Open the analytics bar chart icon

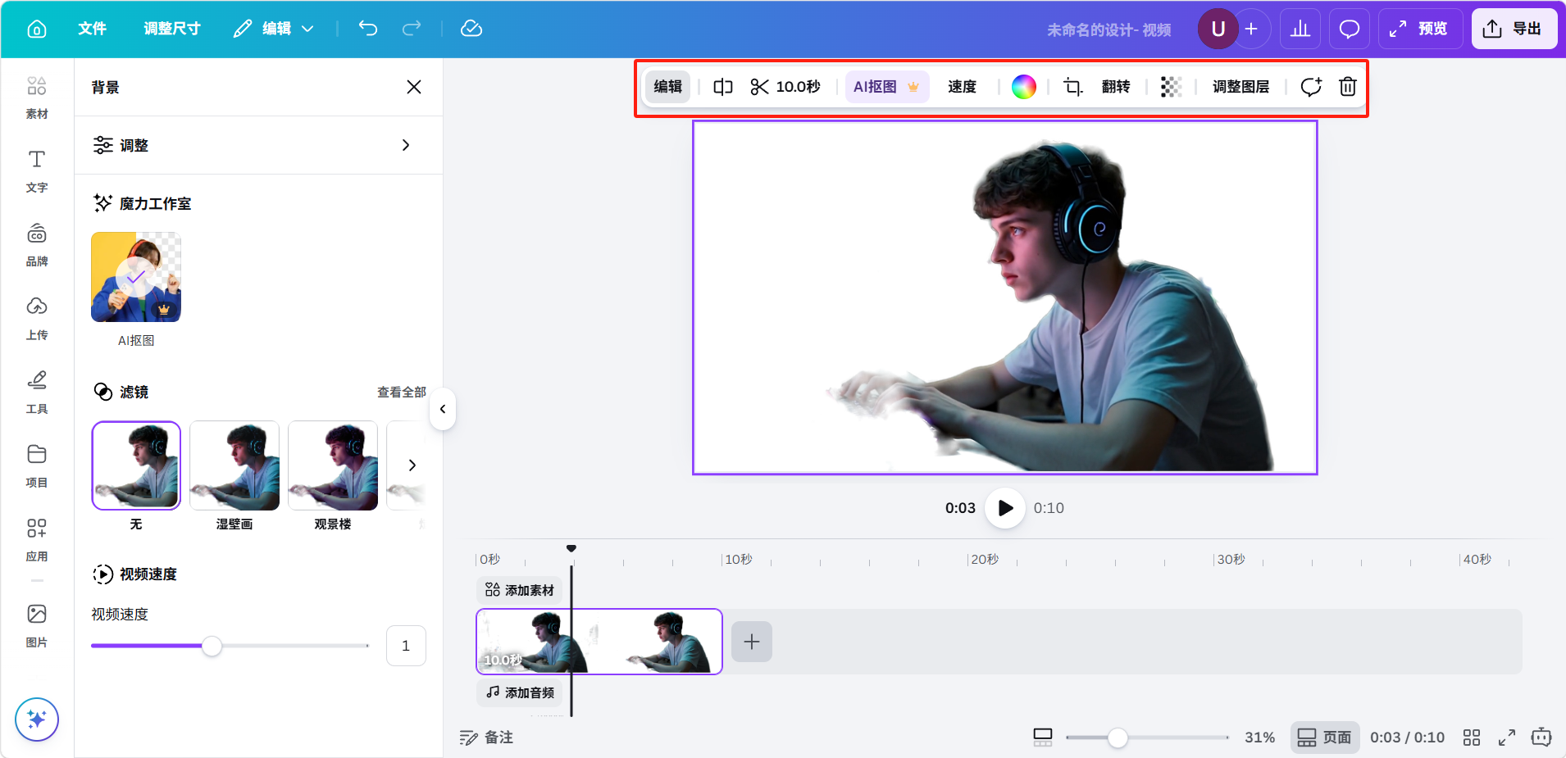tap(1300, 29)
